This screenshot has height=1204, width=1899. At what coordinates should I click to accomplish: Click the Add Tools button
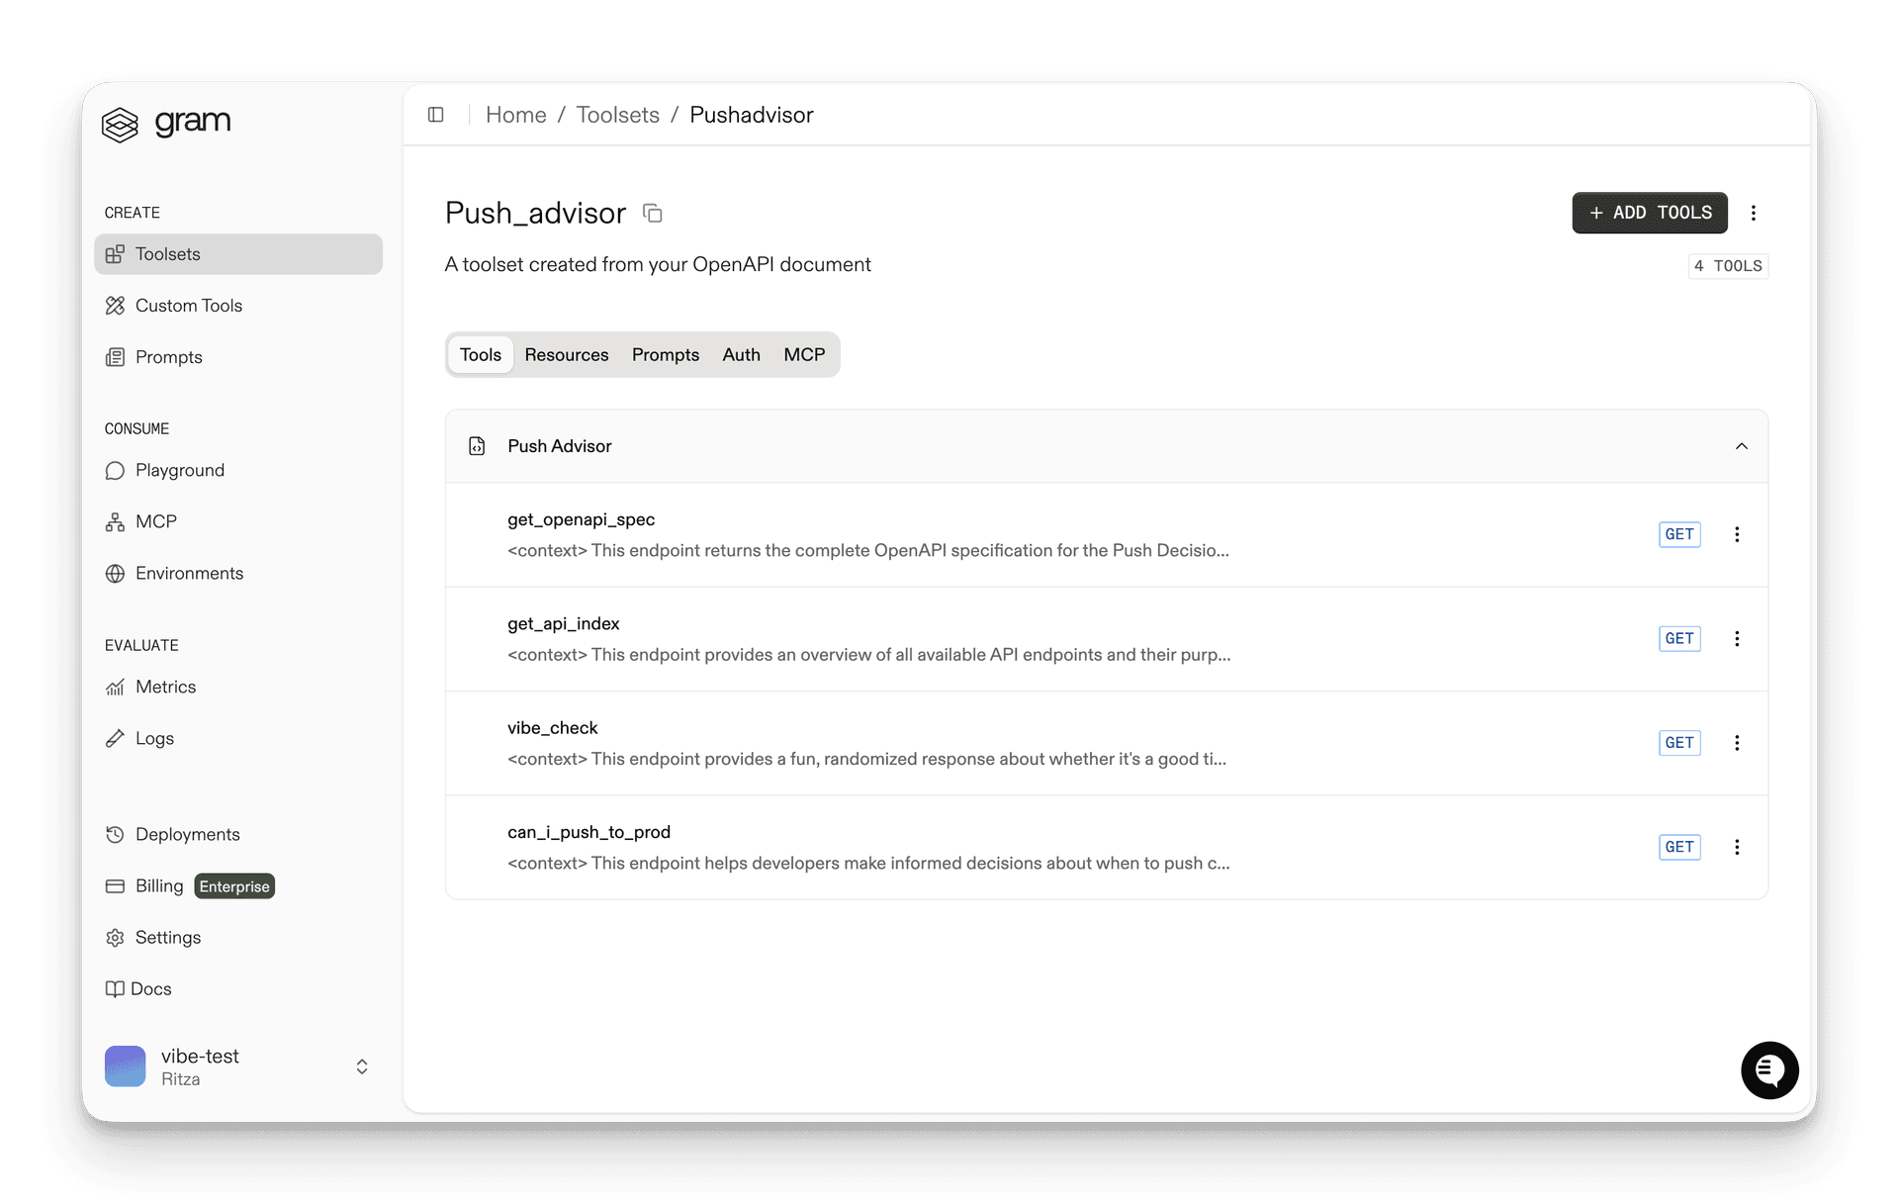coord(1649,213)
